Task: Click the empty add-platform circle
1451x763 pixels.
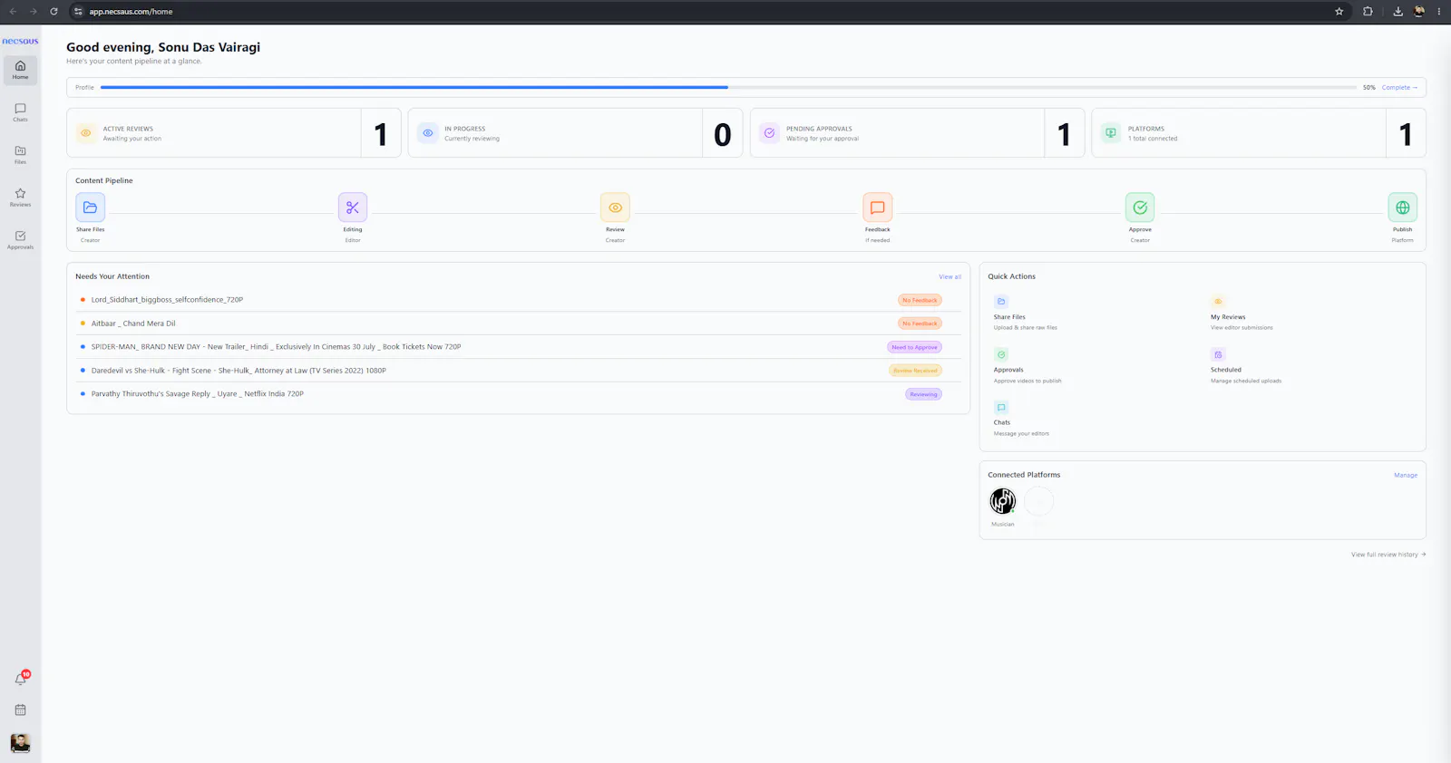Action: click(1039, 501)
